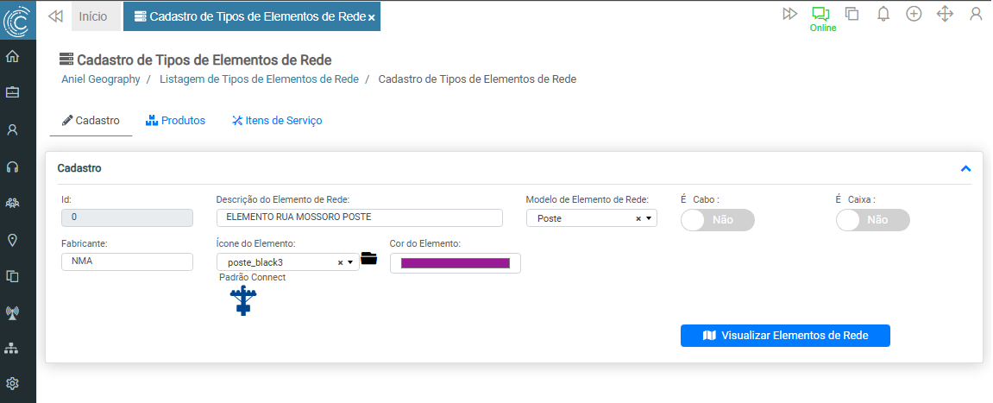Viewport: 993px width, 403px height.
Task: Switch to the Itens de Serviço tab
Action: (276, 121)
